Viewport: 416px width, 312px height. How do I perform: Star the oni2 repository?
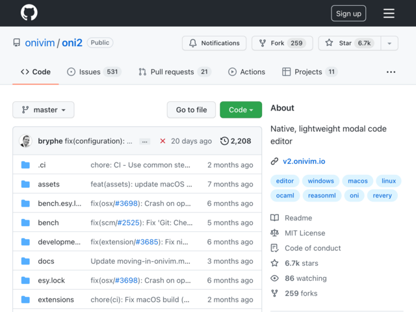pyautogui.click(x=350, y=43)
